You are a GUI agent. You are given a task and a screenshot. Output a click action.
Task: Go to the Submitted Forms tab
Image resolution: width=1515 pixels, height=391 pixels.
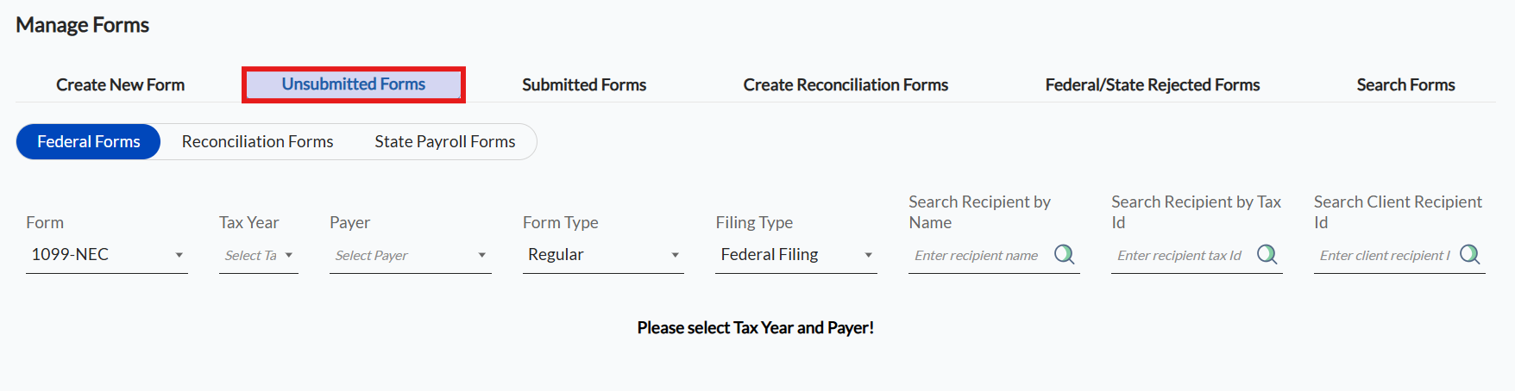[x=584, y=84]
